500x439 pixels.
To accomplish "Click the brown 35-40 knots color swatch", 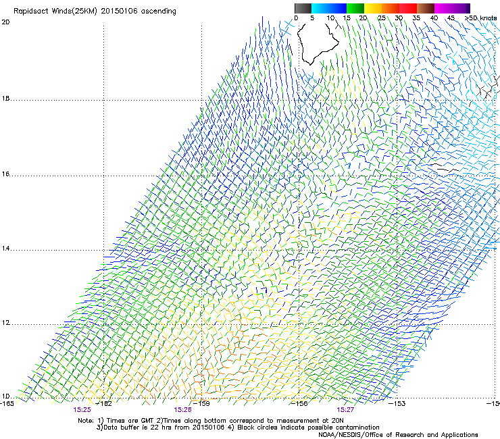I will tap(426, 8).
